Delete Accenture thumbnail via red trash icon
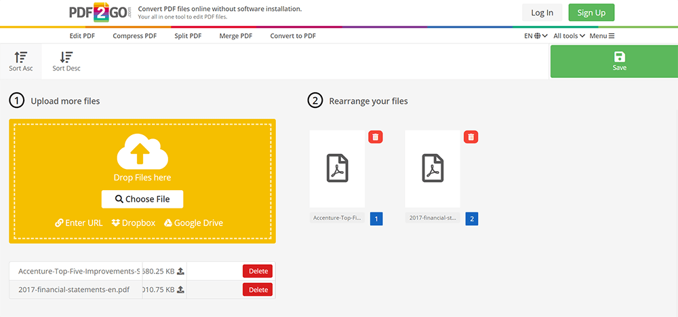Image resolution: width=678 pixels, height=317 pixels. [376, 137]
